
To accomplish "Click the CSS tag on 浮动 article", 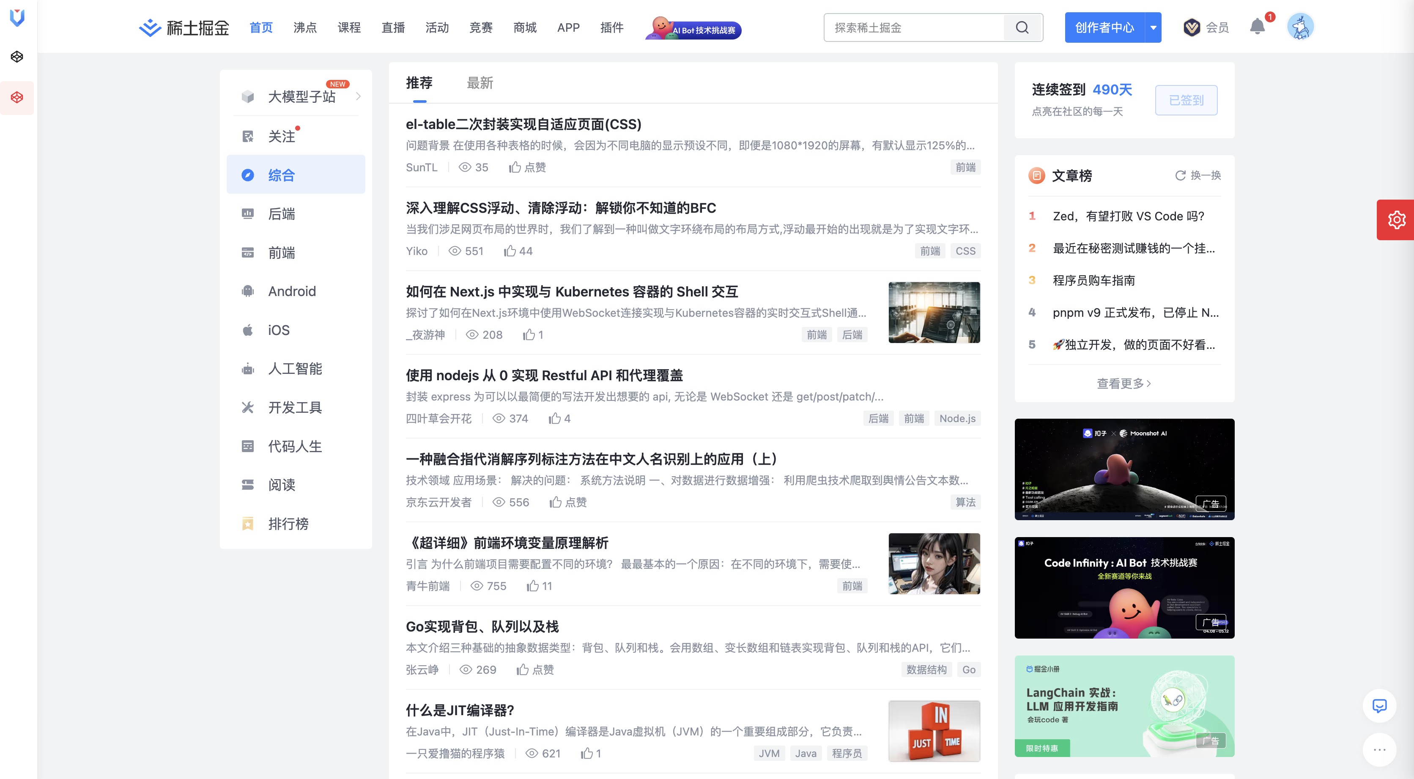I will (x=965, y=251).
